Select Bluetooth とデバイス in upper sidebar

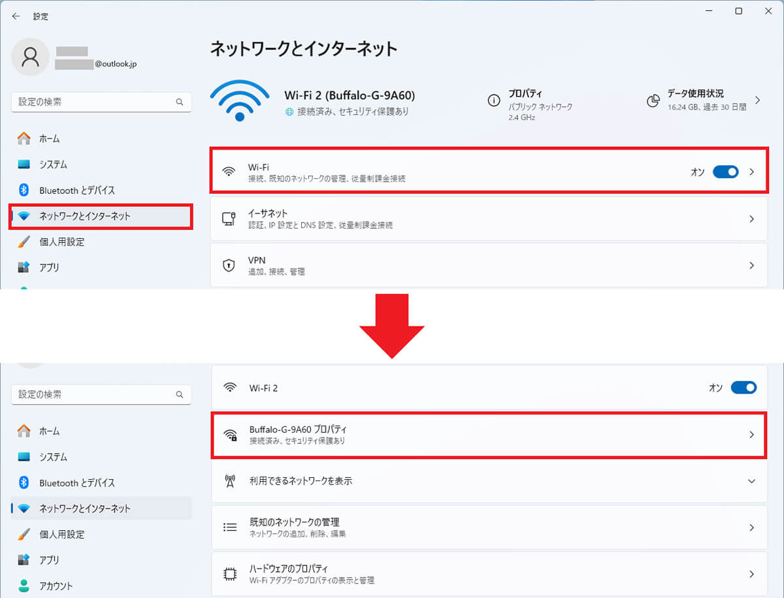tap(101, 190)
